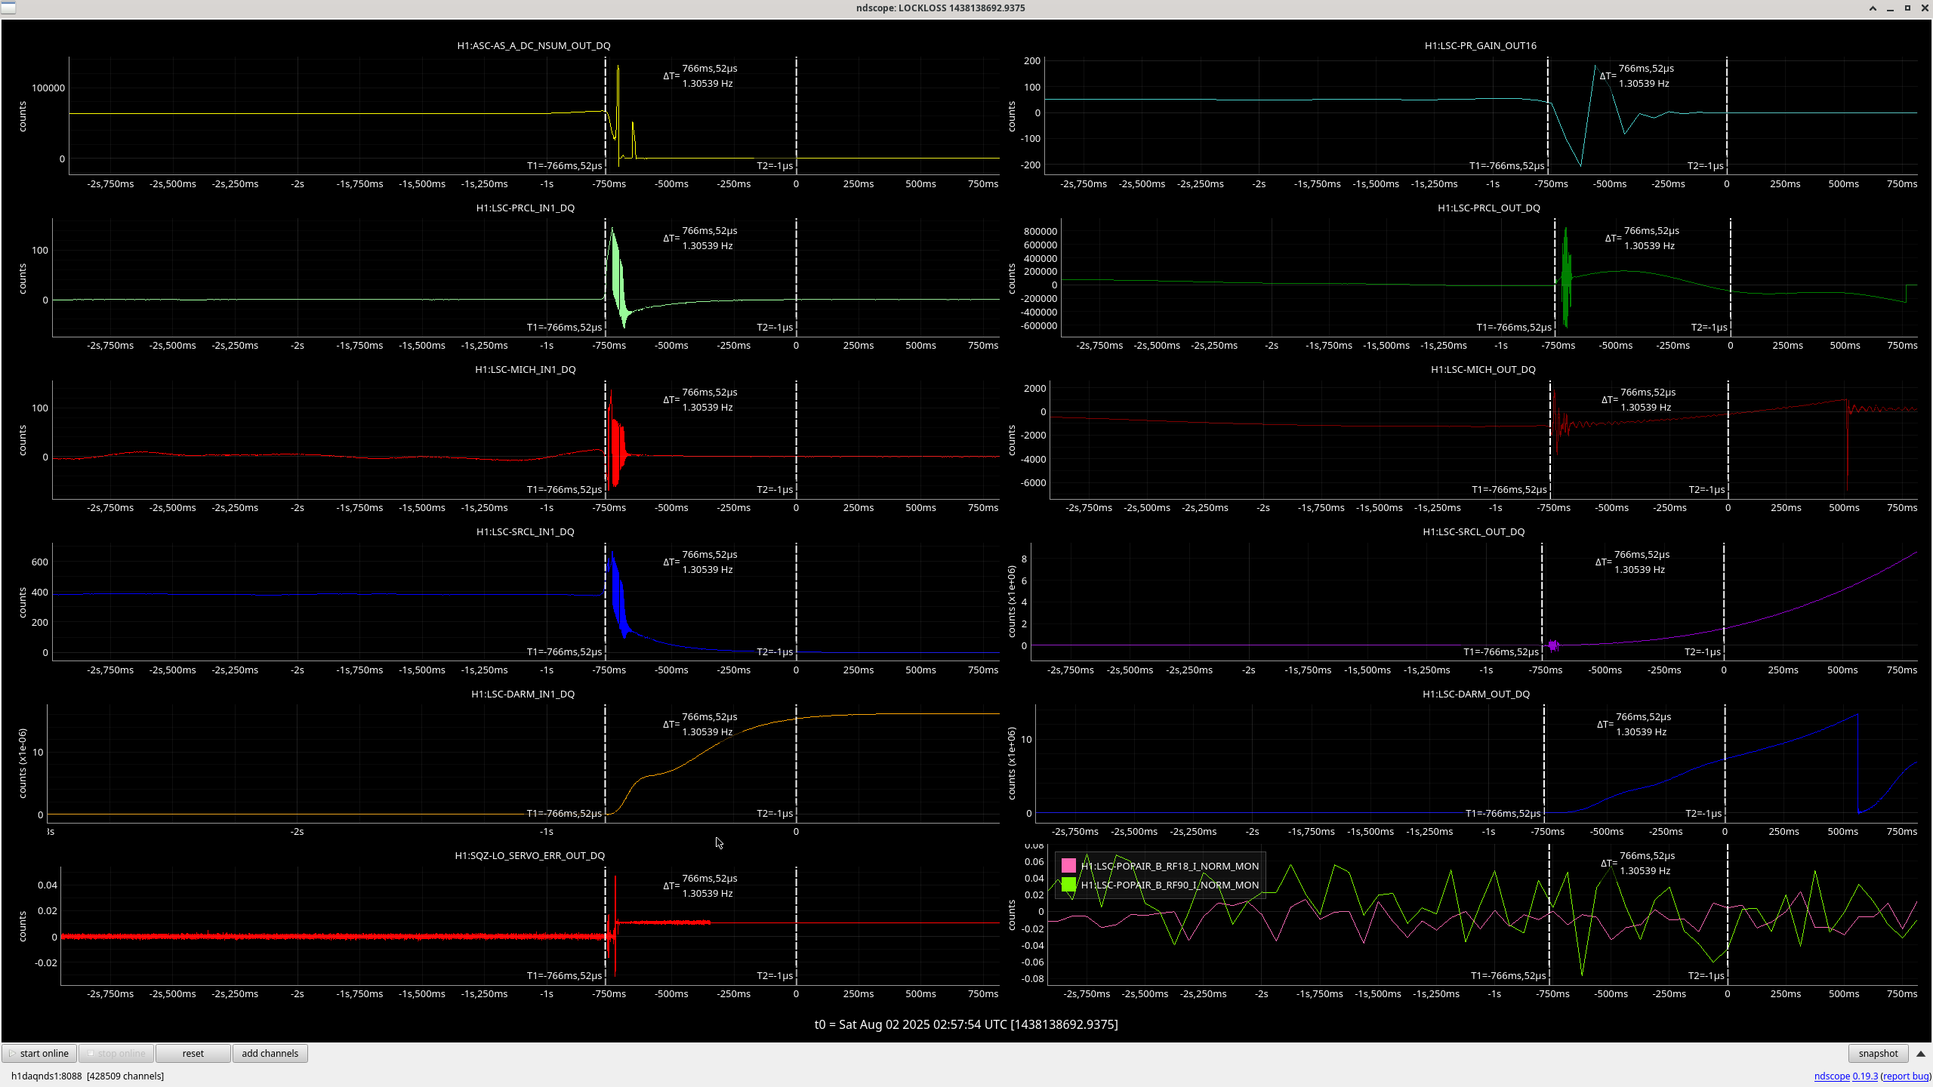Click T2 cursor label in MICH_IN1 plot
This screenshot has width=1933, height=1087.
pyautogui.click(x=775, y=489)
